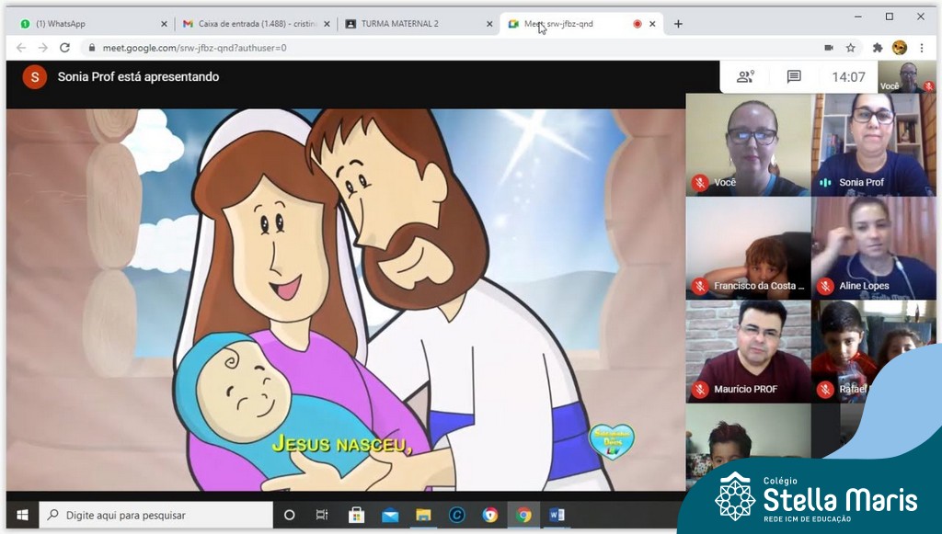
Task: Open the Chrome three-dot menu
Action: click(922, 48)
